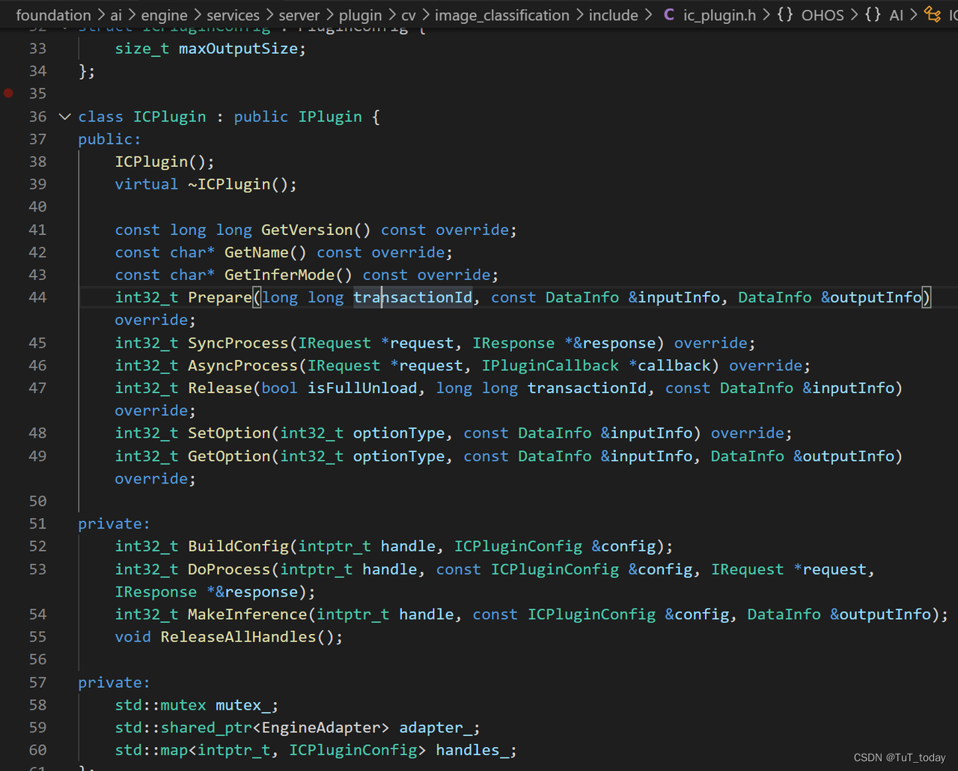Remove the red breakpoint on line 35

point(9,93)
